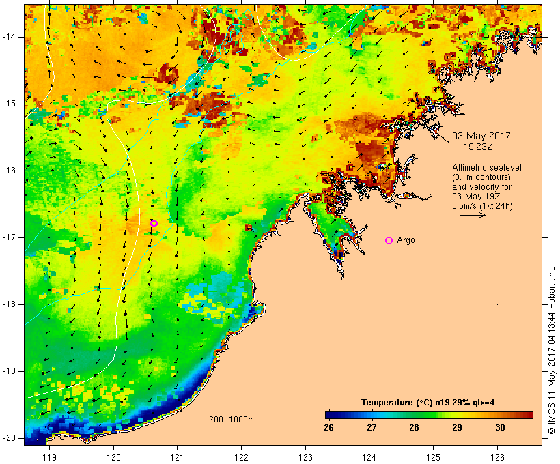Click the latitude axis label '-15'

coord(8,104)
